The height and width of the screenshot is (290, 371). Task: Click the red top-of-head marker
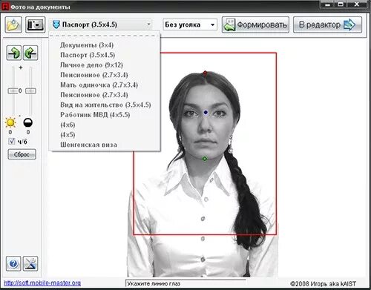click(x=206, y=73)
